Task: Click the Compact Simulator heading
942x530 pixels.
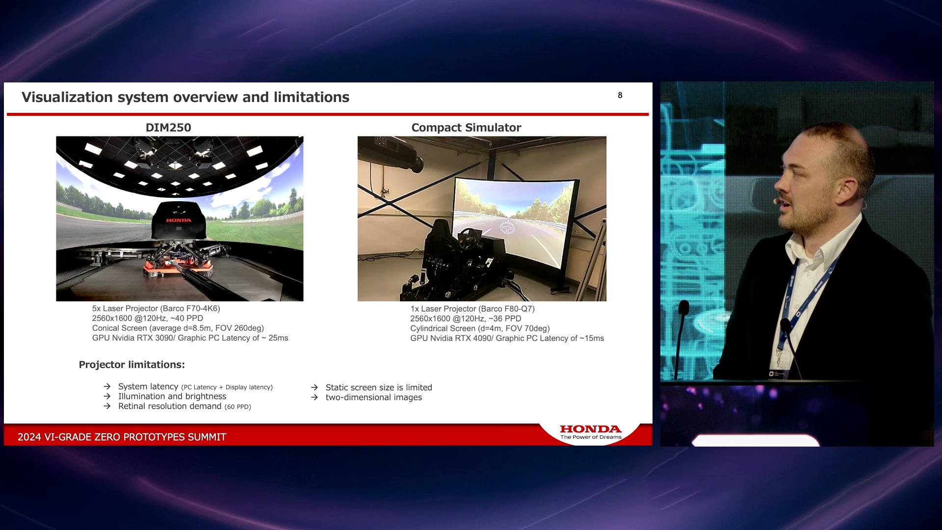Action: coord(466,128)
